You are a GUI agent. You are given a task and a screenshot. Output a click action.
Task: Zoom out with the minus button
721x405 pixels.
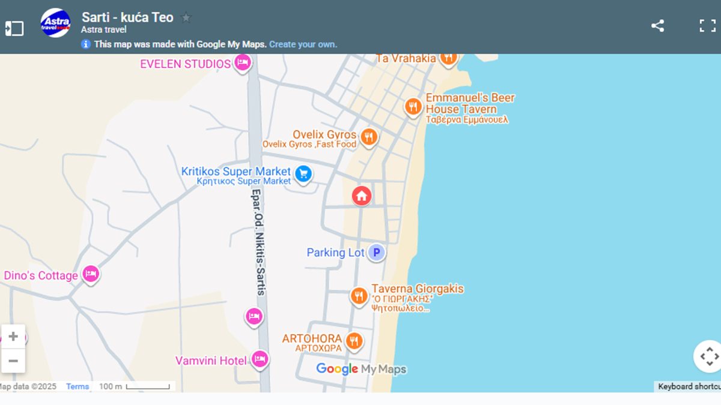click(x=13, y=361)
